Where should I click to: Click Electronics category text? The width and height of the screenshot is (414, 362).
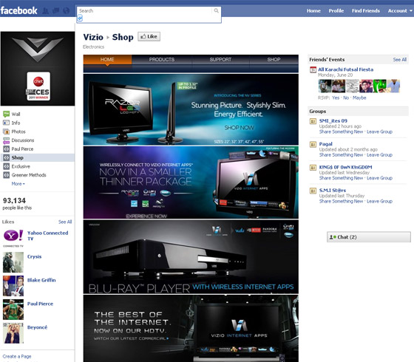click(x=93, y=47)
